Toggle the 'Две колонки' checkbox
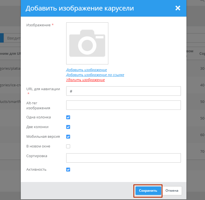 click(x=68, y=127)
